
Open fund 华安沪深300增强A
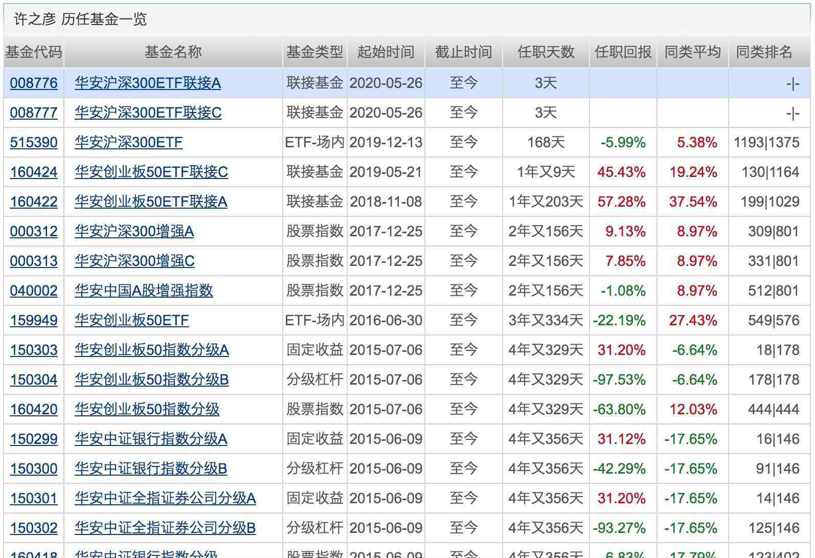[x=134, y=231]
